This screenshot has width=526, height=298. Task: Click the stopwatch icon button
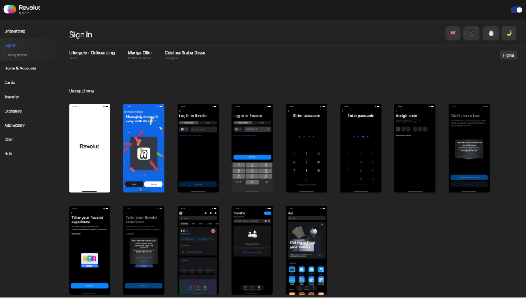[491, 33]
